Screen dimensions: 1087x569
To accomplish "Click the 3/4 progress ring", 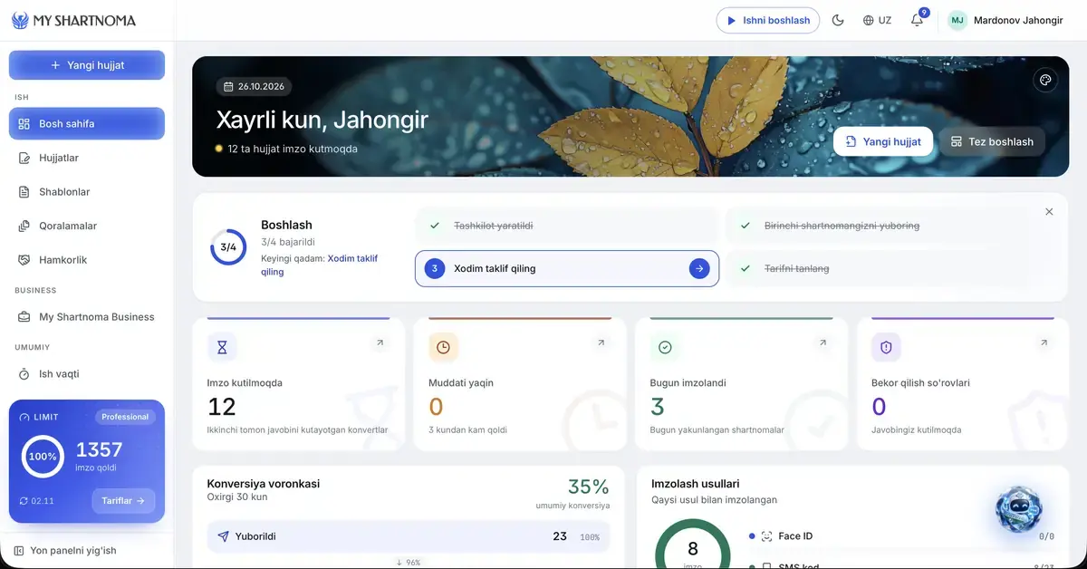I will [229, 246].
